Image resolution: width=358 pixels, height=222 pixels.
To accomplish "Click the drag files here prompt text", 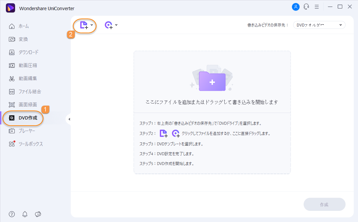I will coord(212,102).
